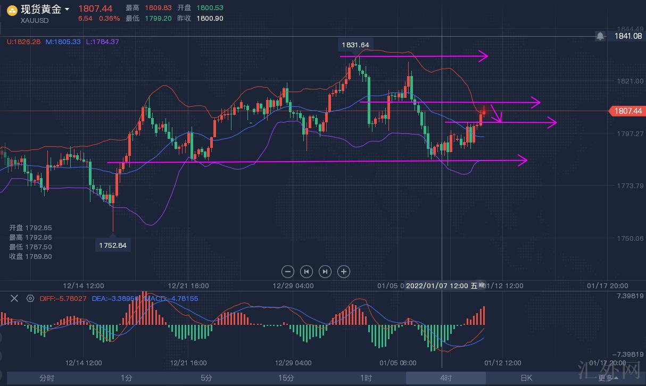Zoom out the chart with minus button

pyautogui.click(x=287, y=272)
